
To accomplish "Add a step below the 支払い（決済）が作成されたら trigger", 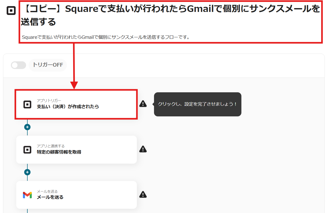I will click(27, 127).
